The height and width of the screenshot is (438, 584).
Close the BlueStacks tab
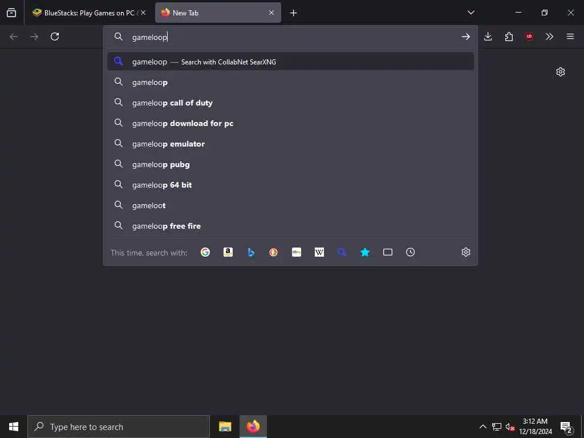143,13
